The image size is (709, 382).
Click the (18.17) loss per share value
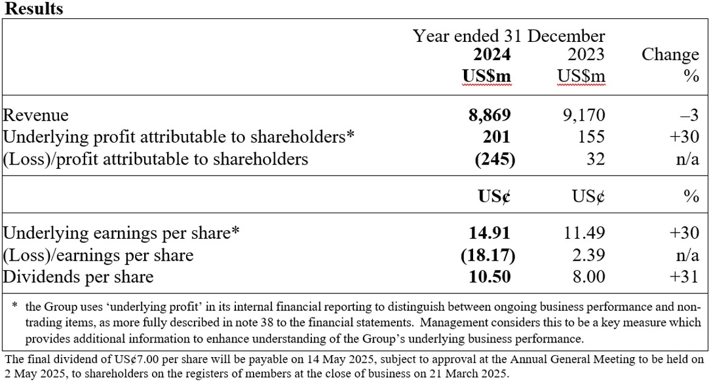pyautogui.click(x=488, y=255)
